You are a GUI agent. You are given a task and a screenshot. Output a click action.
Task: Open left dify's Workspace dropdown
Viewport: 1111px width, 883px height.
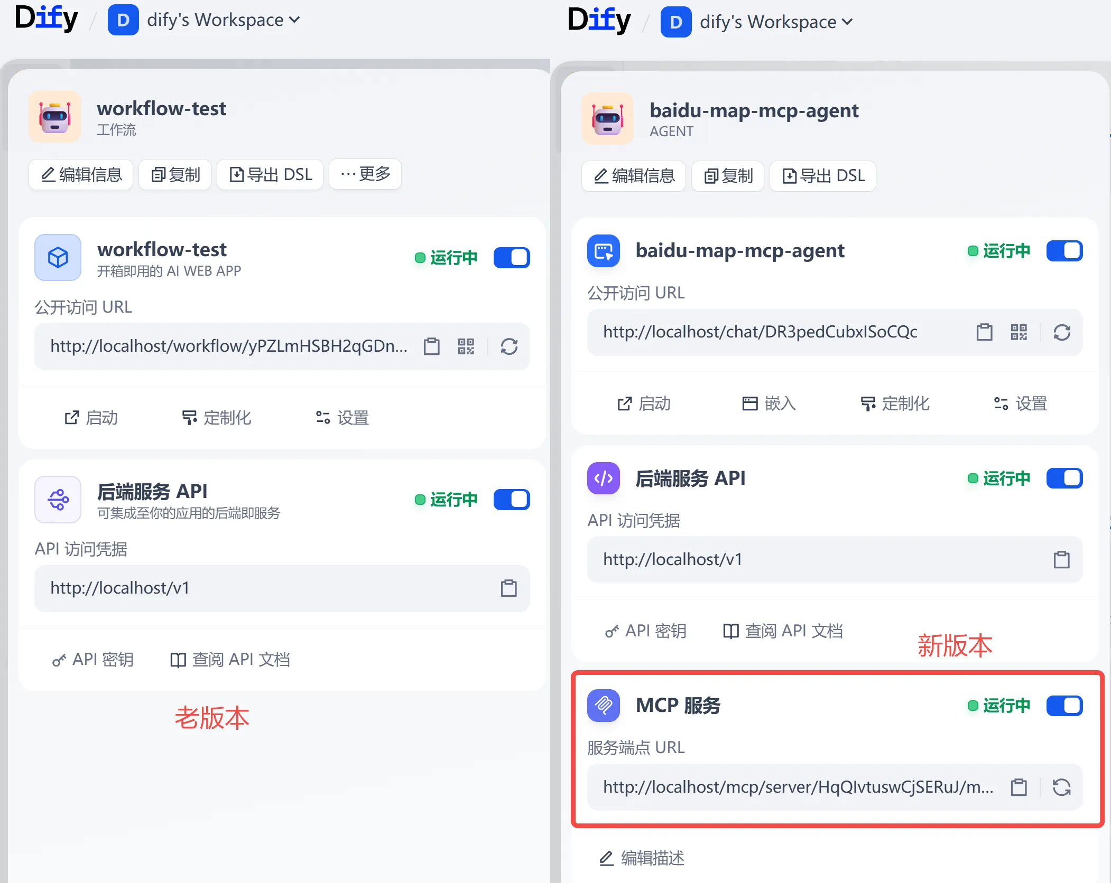tap(223, 20)
